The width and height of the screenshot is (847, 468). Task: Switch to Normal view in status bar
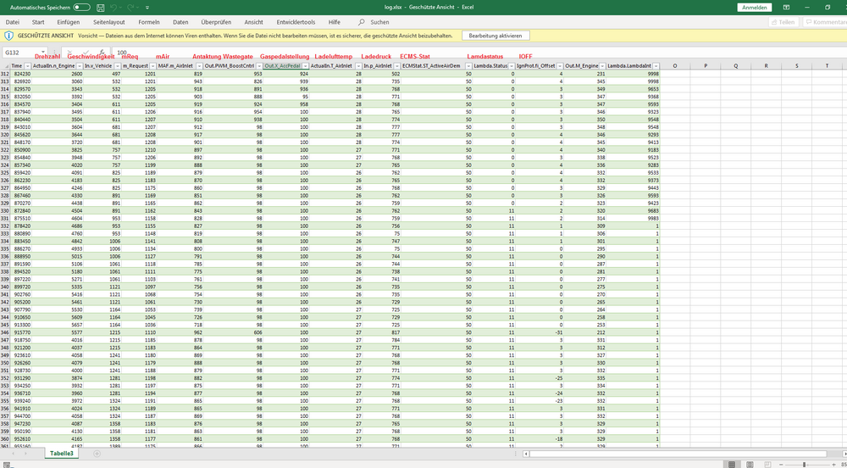732,465
